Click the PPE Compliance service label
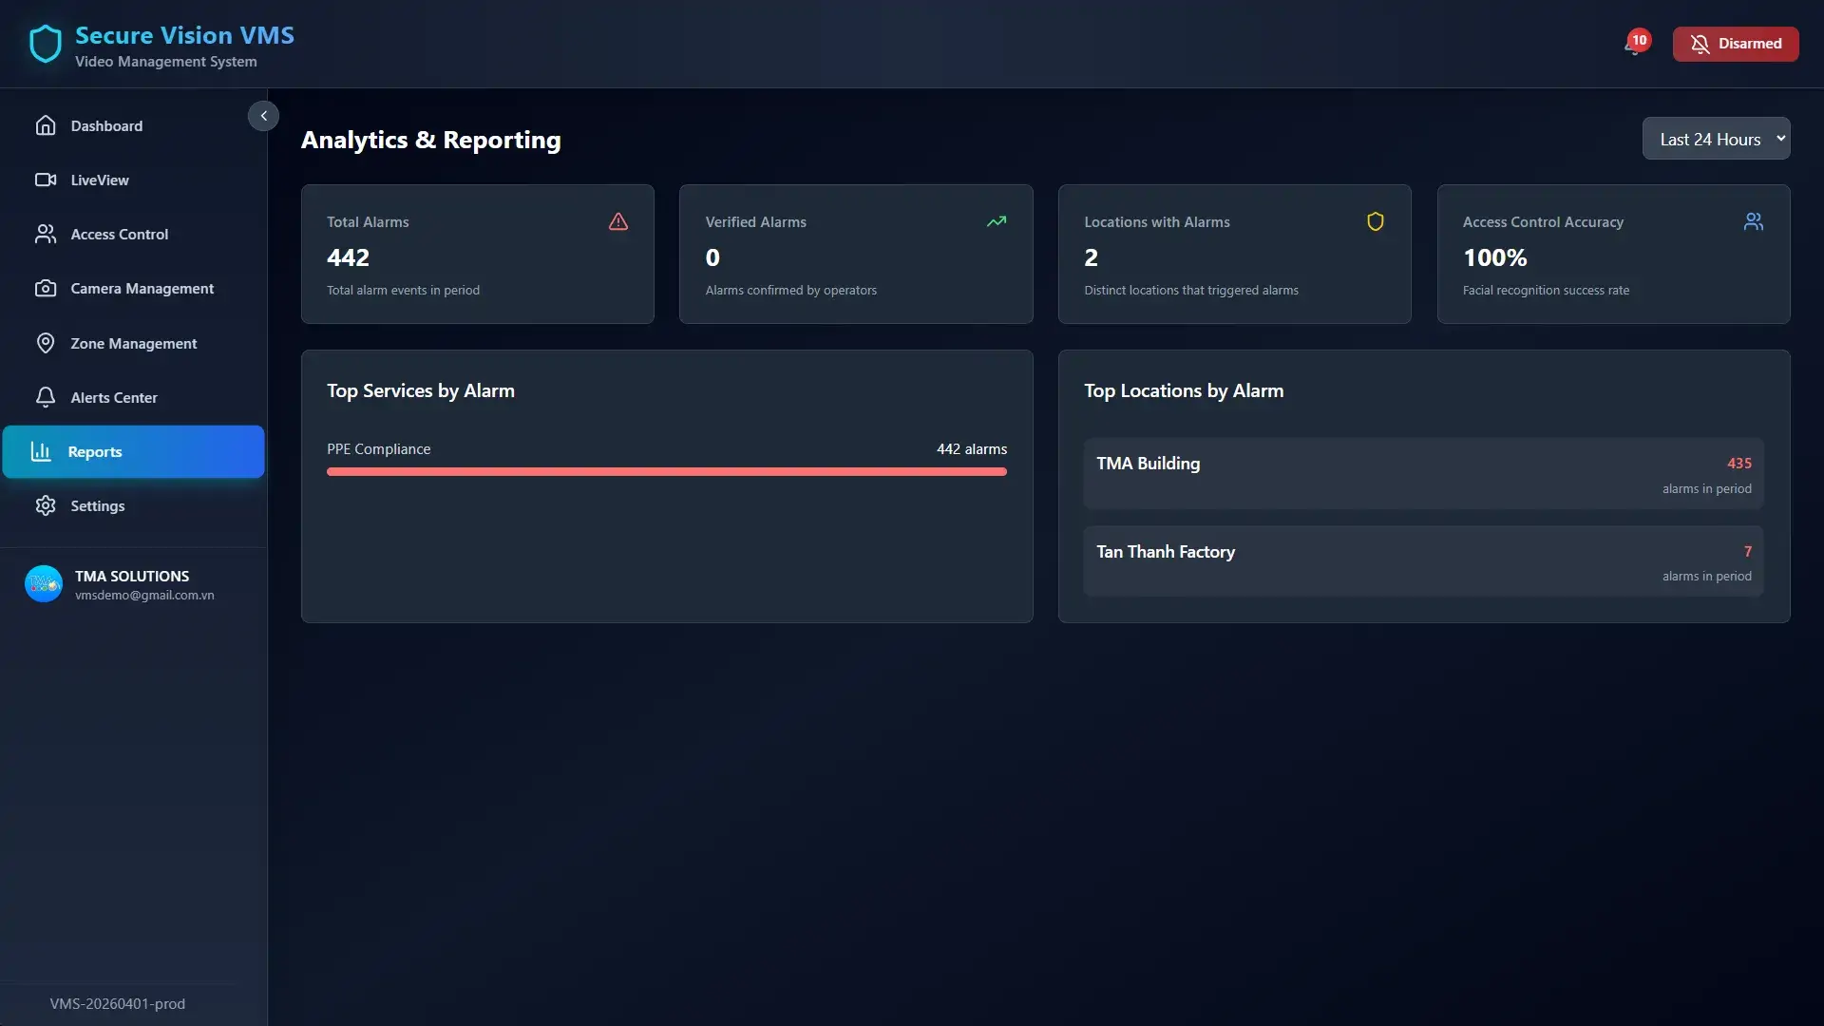The width and height of the screenshot is (1824, 1026). pyautogui.click(x=378, y=448)
